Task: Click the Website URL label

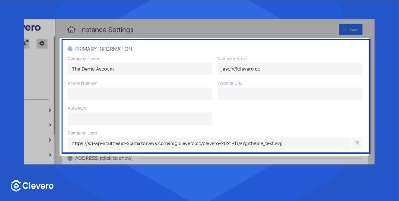Action: [x=230, y=83]
